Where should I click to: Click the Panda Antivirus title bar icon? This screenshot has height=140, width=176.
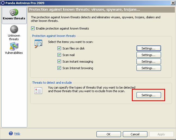(2, 3)
